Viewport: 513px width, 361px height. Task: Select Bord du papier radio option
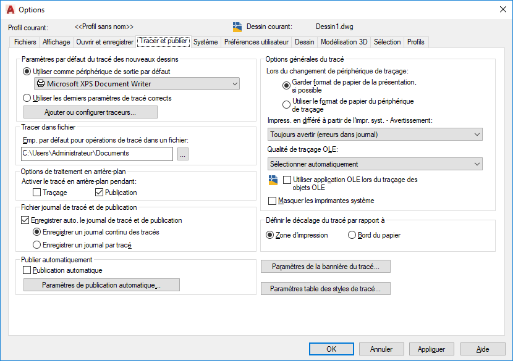click(x=352, y=235)
